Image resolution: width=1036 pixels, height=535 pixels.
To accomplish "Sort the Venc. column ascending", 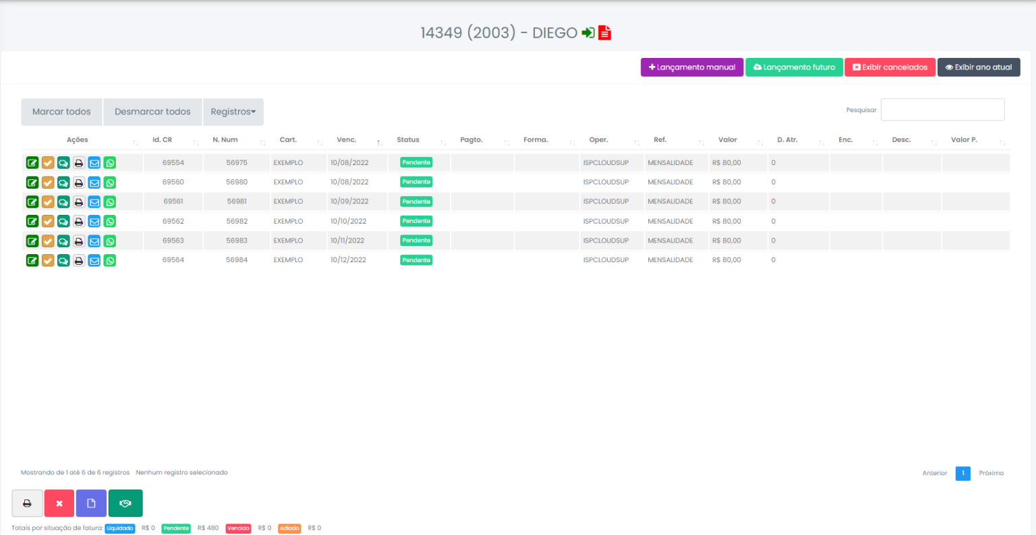I will click(379, 143).
